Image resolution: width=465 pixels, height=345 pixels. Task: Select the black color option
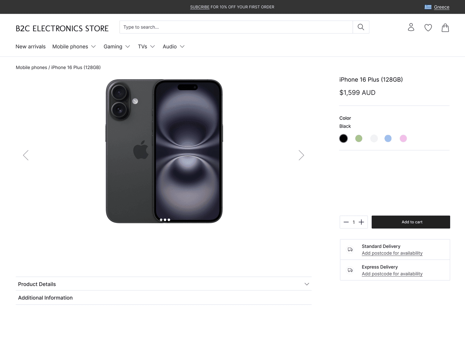[344, 138]
